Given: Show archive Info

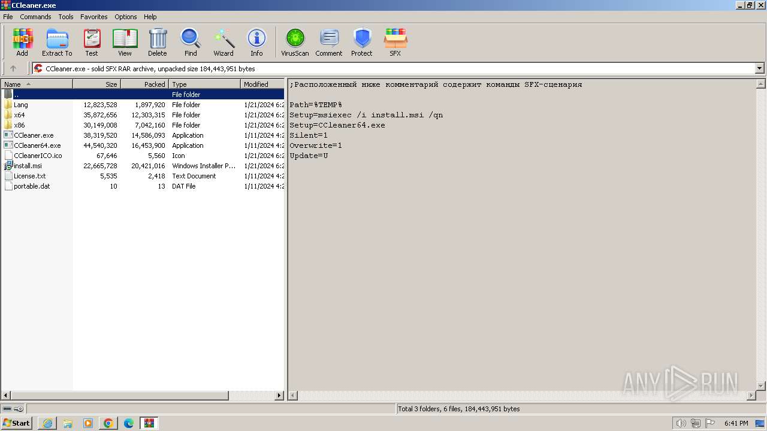Looking at the screenshot, I should (x=256, y=43).
